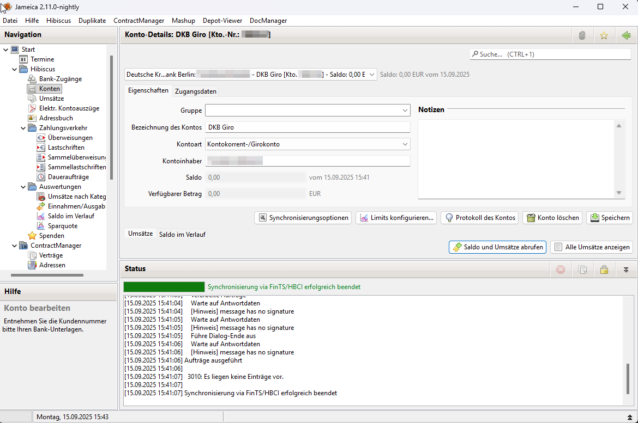Switch to the Zugangsdaten tab
638x423 pixels.
coord(195,91)
